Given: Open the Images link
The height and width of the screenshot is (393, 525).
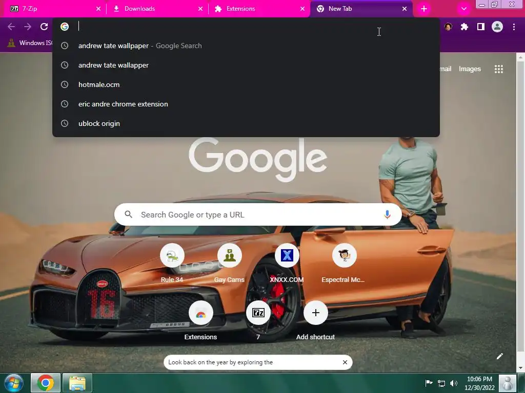Looking at the screenshot, I should click(x=470, y=69).
